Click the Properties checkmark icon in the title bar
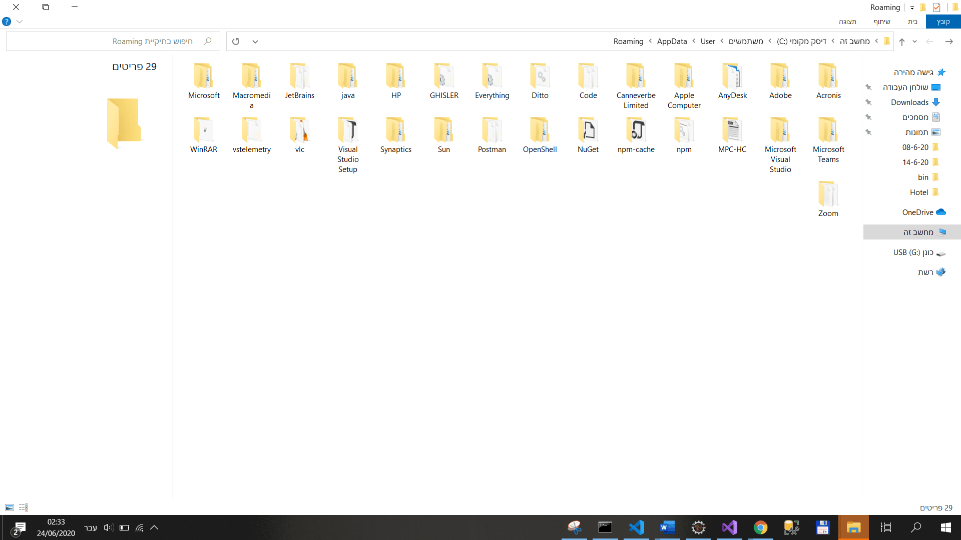This screenshot has height=540, width=961. point(936,7)
